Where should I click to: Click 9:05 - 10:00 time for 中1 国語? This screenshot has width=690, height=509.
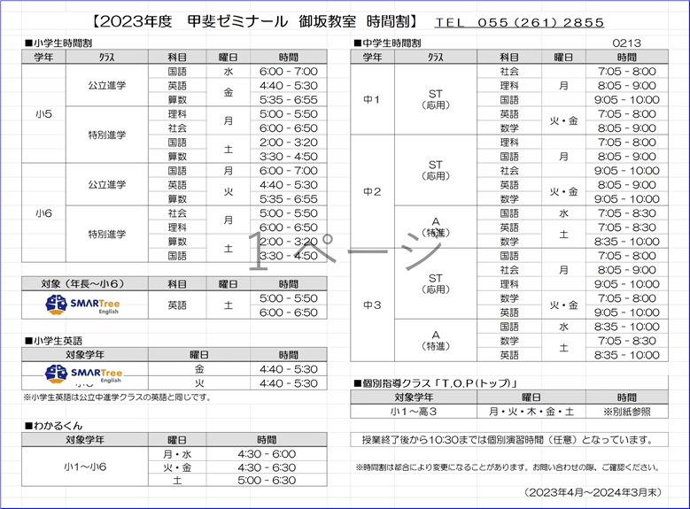[x=626, y=100]
